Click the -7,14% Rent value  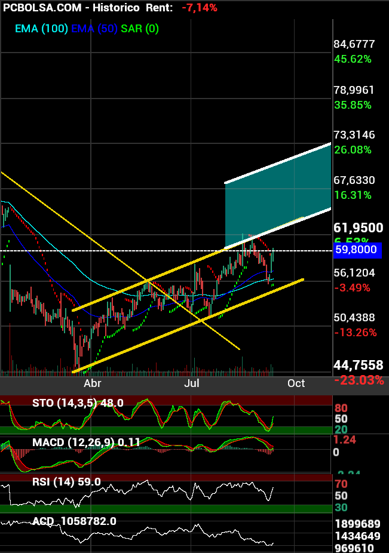tap(200, 8)
